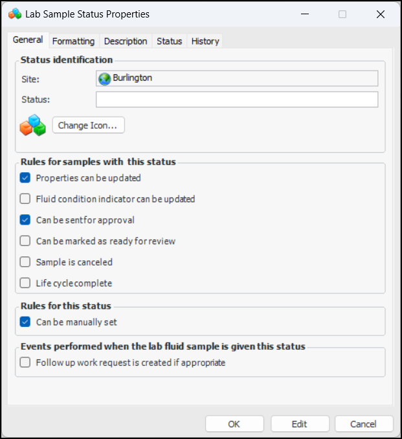The image size is (402, 439).
Task: Confirm the dialog with OK
Action: tap(234, 424)
